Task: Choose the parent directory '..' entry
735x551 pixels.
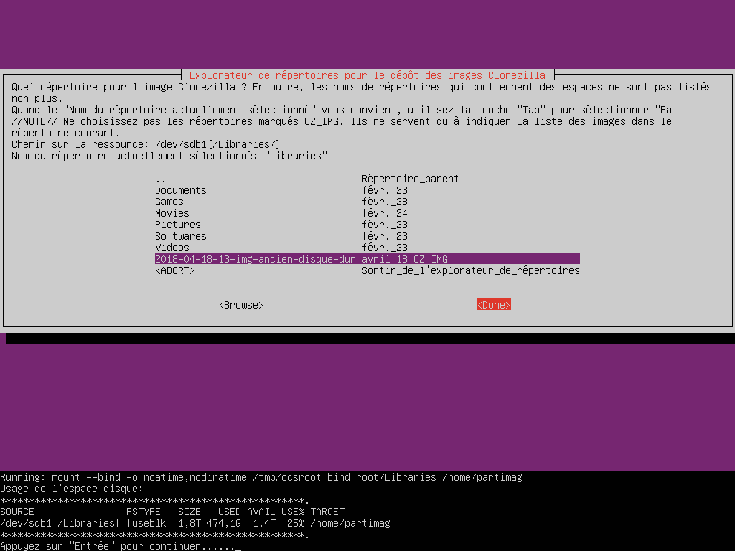Action: 367,179
